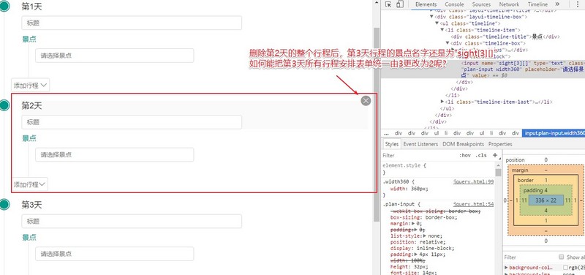The image size is (585, 275).
Task: Click the 第3天 heading
Action: [31, 205]
